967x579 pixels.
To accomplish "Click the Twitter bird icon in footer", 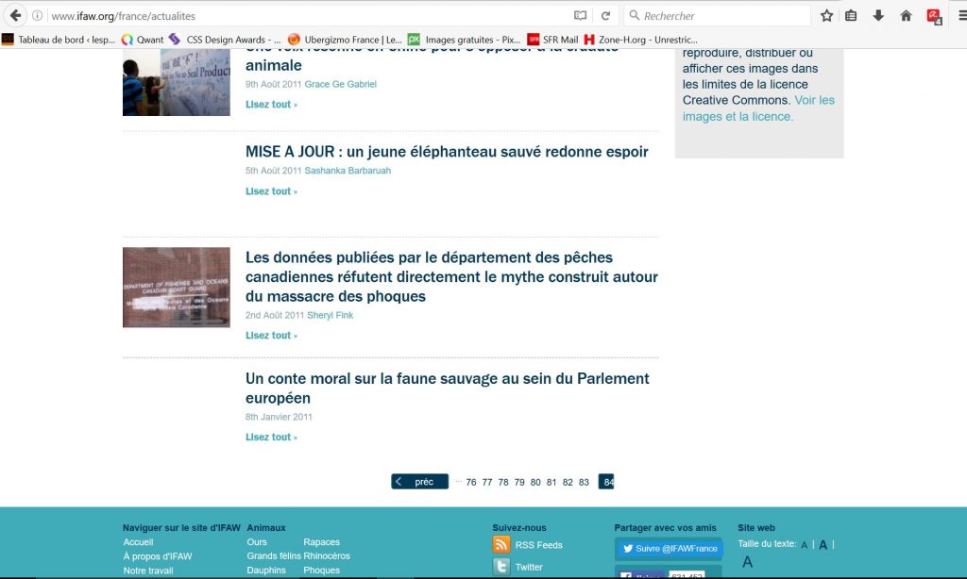I will click(x=501, y=567).
